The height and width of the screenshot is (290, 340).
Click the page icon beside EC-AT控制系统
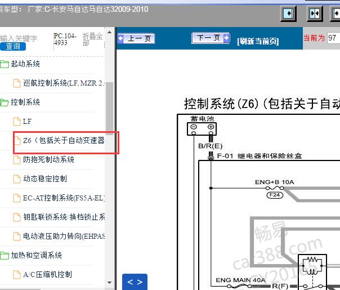[17, 198]
